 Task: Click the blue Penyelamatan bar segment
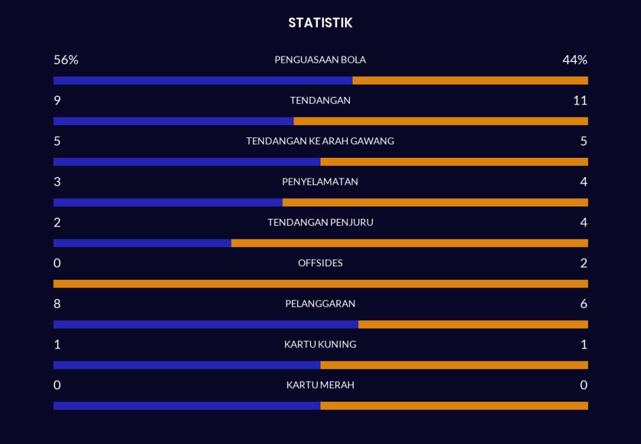coord(168,202)
